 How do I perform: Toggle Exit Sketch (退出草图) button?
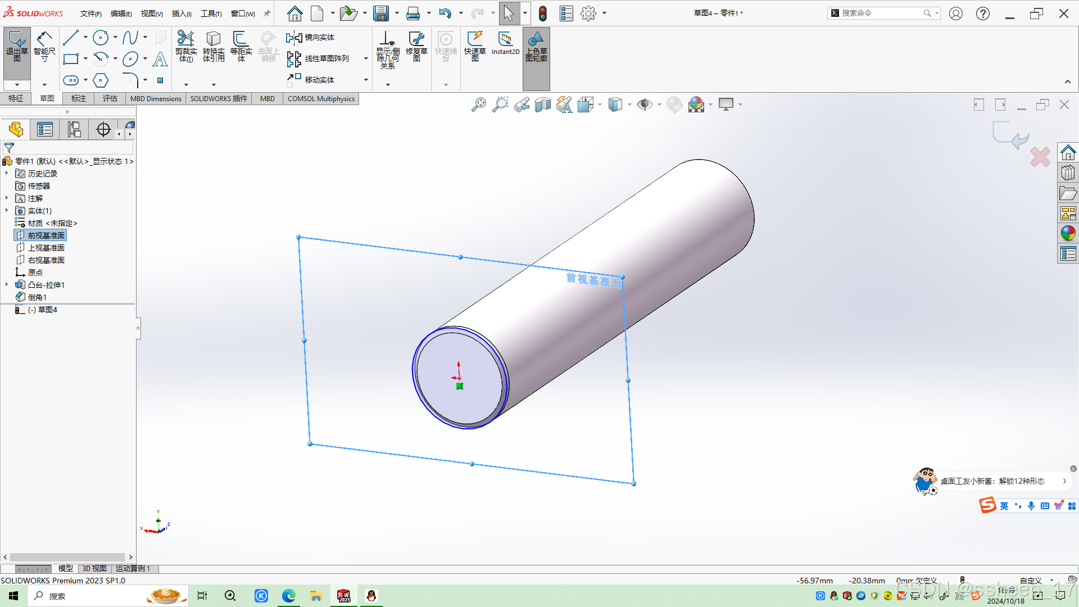(x=17, y=45)
